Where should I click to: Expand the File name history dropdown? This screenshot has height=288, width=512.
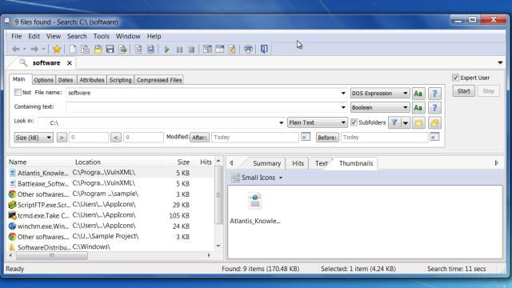click(x=343, y=93)
